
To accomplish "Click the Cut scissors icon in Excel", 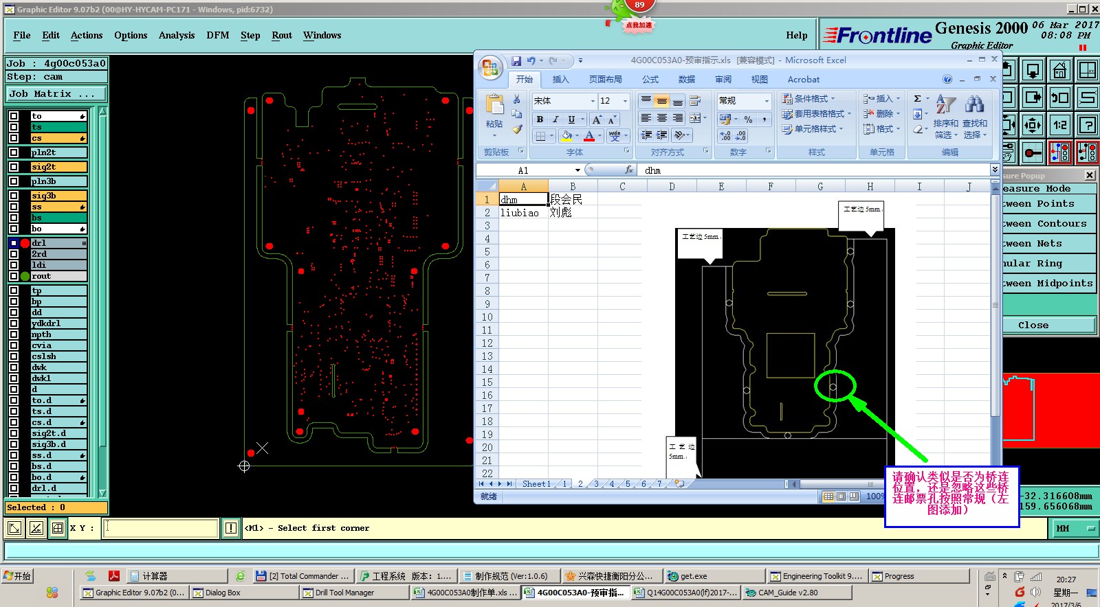I will [x=516, y=100].
